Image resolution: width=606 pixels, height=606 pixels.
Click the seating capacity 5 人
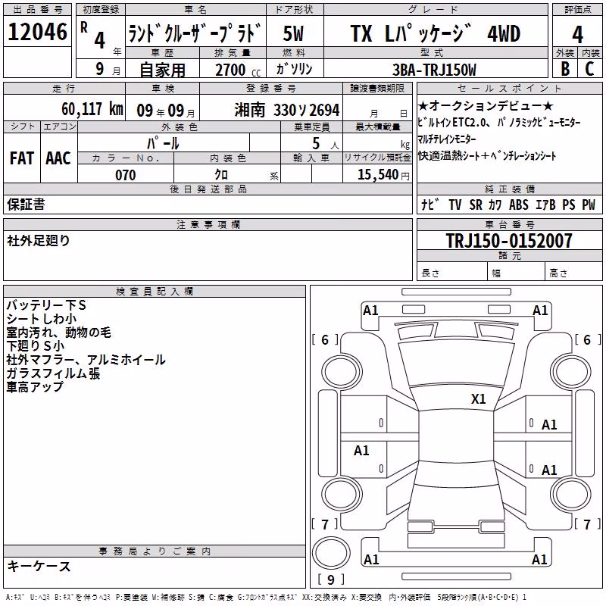point(326,144)
